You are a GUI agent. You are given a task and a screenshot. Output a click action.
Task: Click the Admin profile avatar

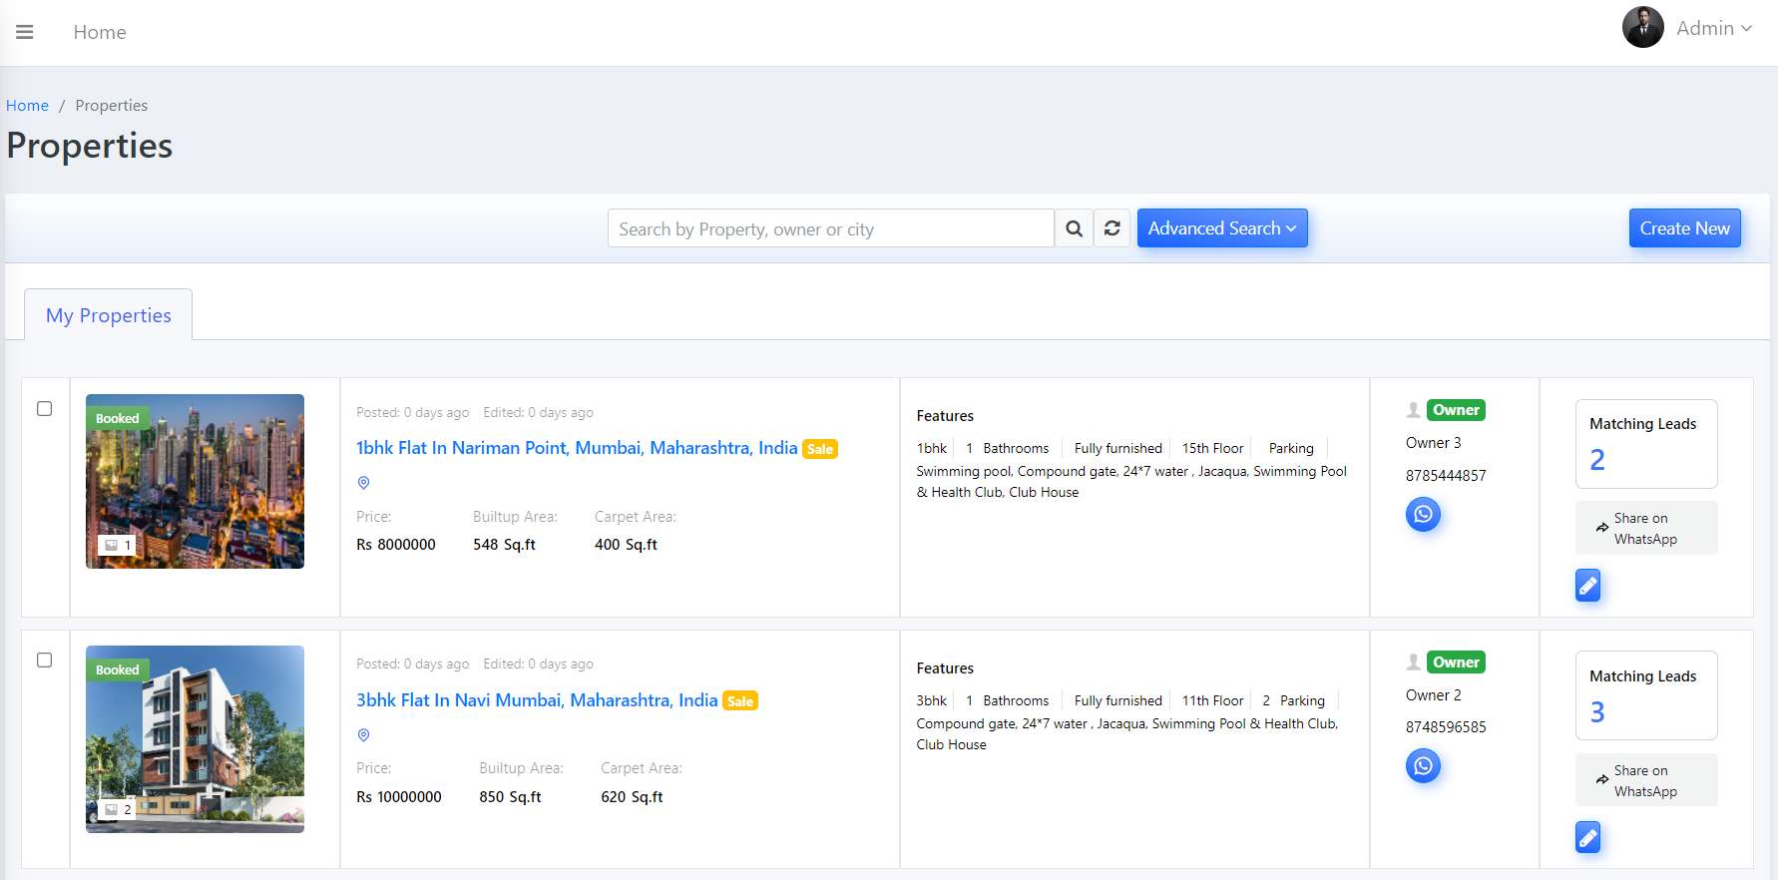pyautogui.click(x=1642, y=28)
